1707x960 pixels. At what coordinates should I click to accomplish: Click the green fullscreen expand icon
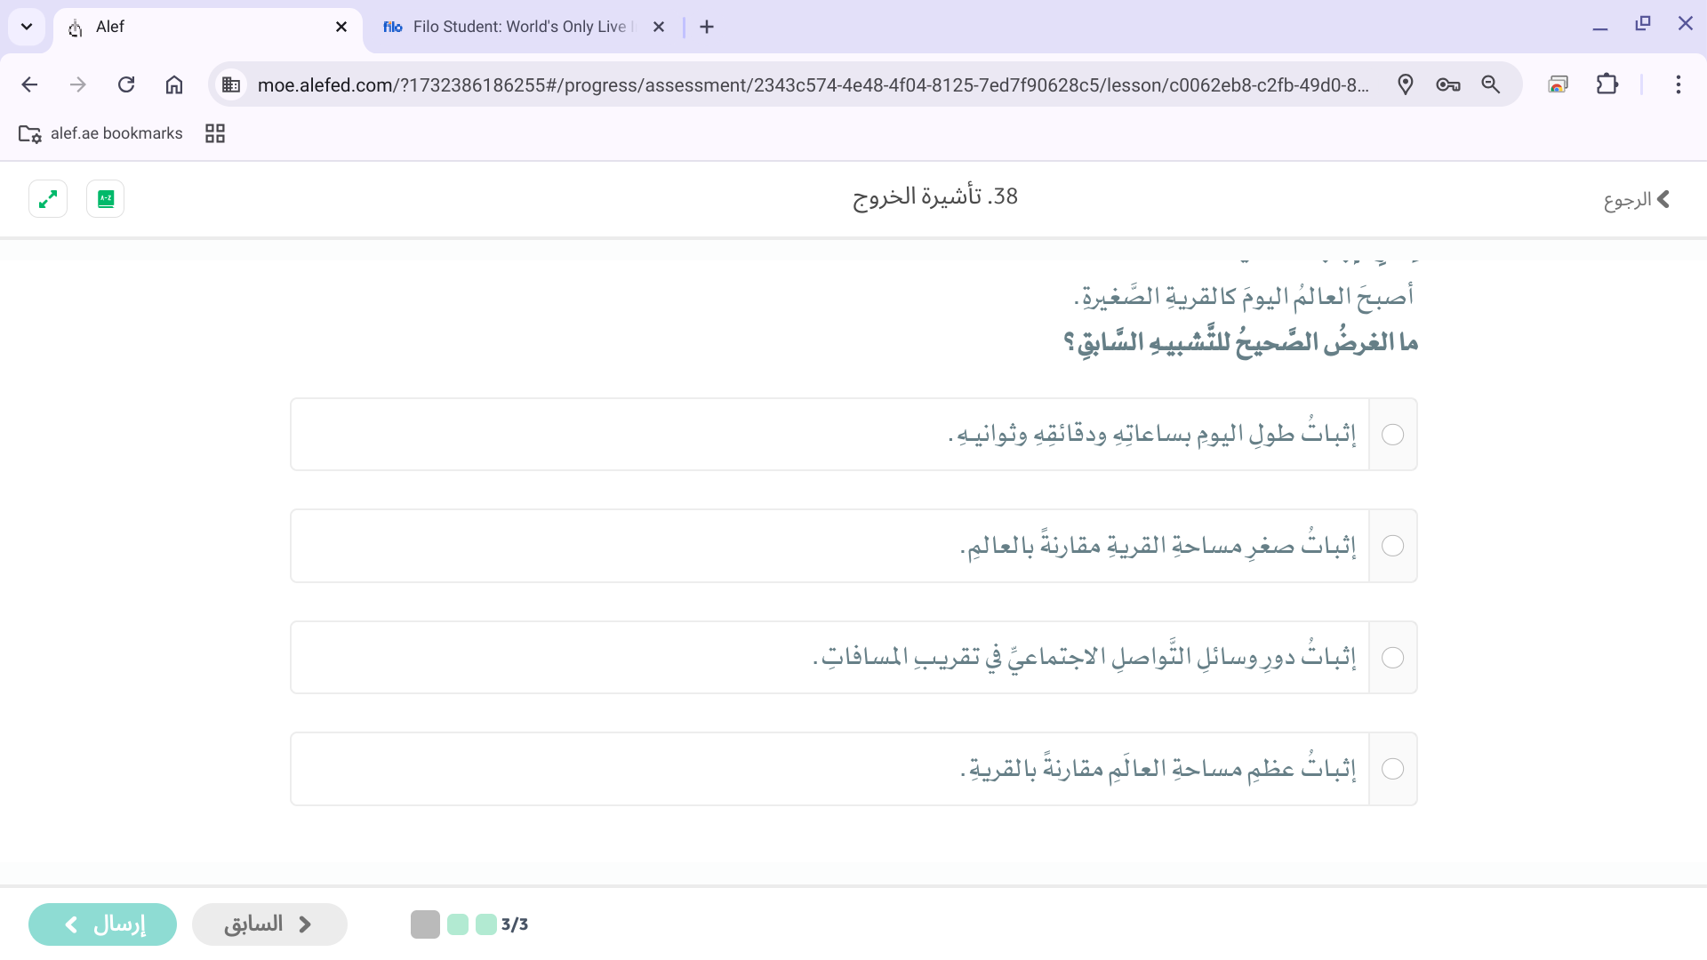(48, 198)
